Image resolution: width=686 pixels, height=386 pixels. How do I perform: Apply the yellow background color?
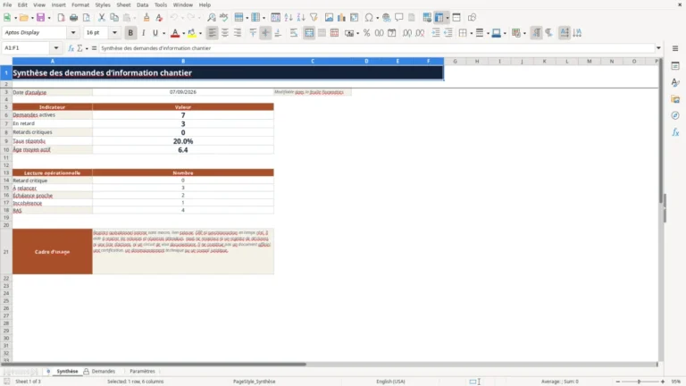(192, 33)
